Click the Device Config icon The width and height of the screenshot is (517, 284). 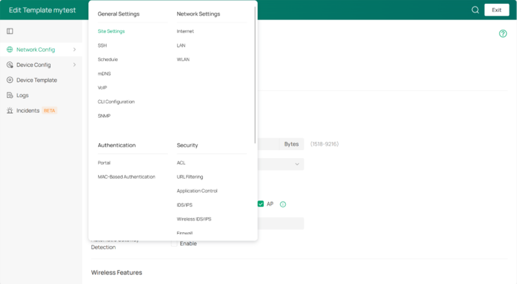tap(10, 65)
